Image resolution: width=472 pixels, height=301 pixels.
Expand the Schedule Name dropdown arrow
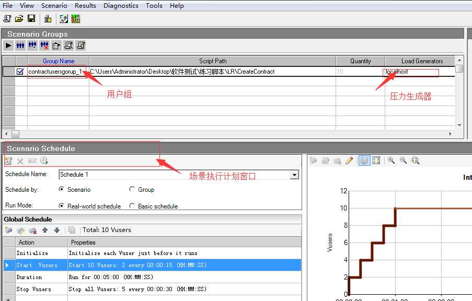coord(294,175)
